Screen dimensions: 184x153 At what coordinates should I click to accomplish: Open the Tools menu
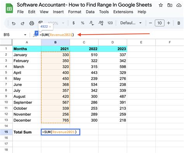[104, 12]
